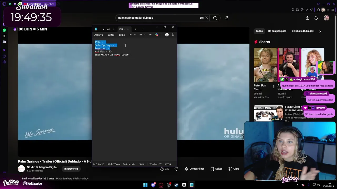The image size is (337, 189).
Task: Click the Copilot icon in Notepad
Action: [157, 35]
